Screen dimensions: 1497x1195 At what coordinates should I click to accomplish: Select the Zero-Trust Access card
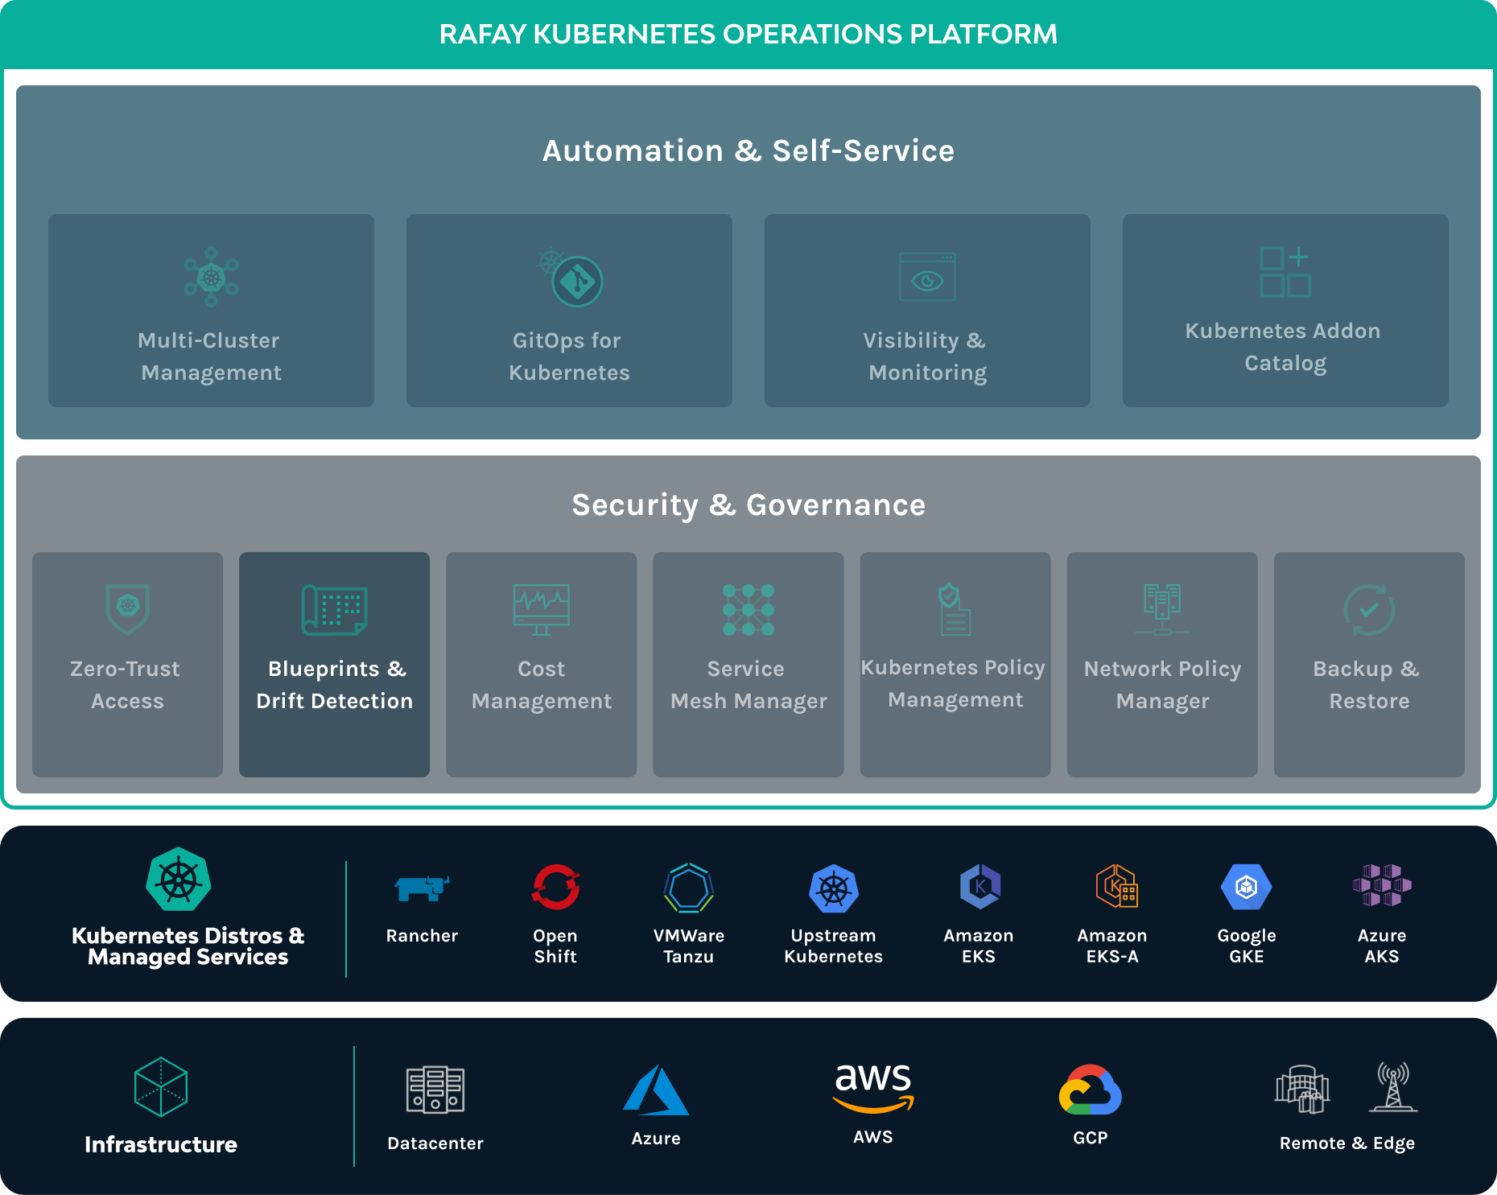(x=127, y=665)
